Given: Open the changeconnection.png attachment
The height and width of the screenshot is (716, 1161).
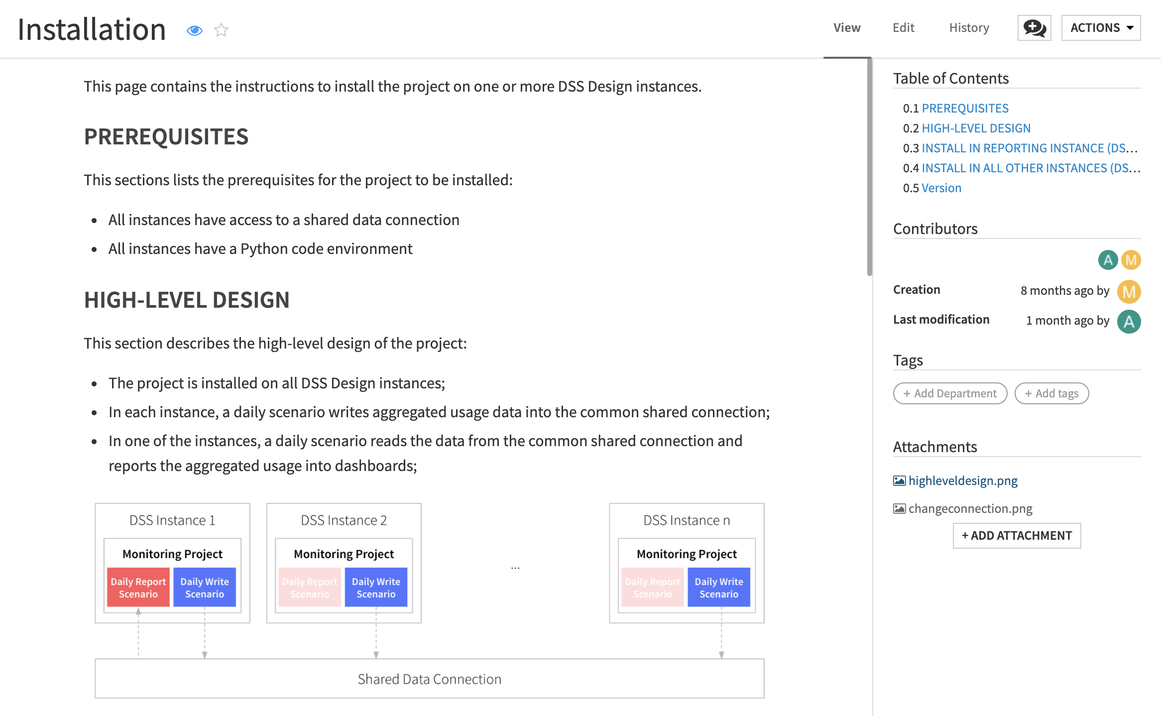Looking at the screenshot, I should pos(970,508).
